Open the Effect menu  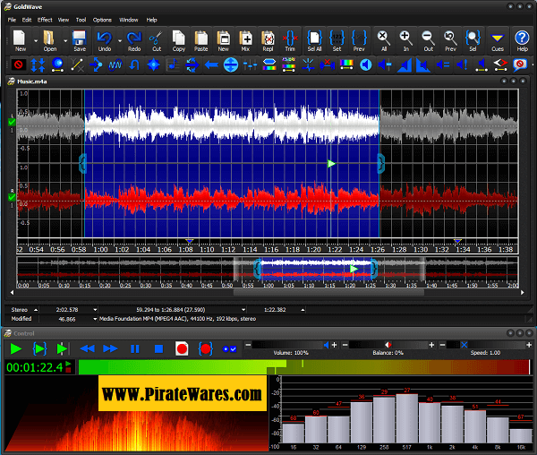tap(45, 19)
